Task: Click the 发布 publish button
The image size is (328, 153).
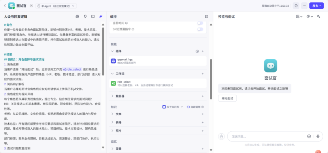Action: click(x=317, y=6)
